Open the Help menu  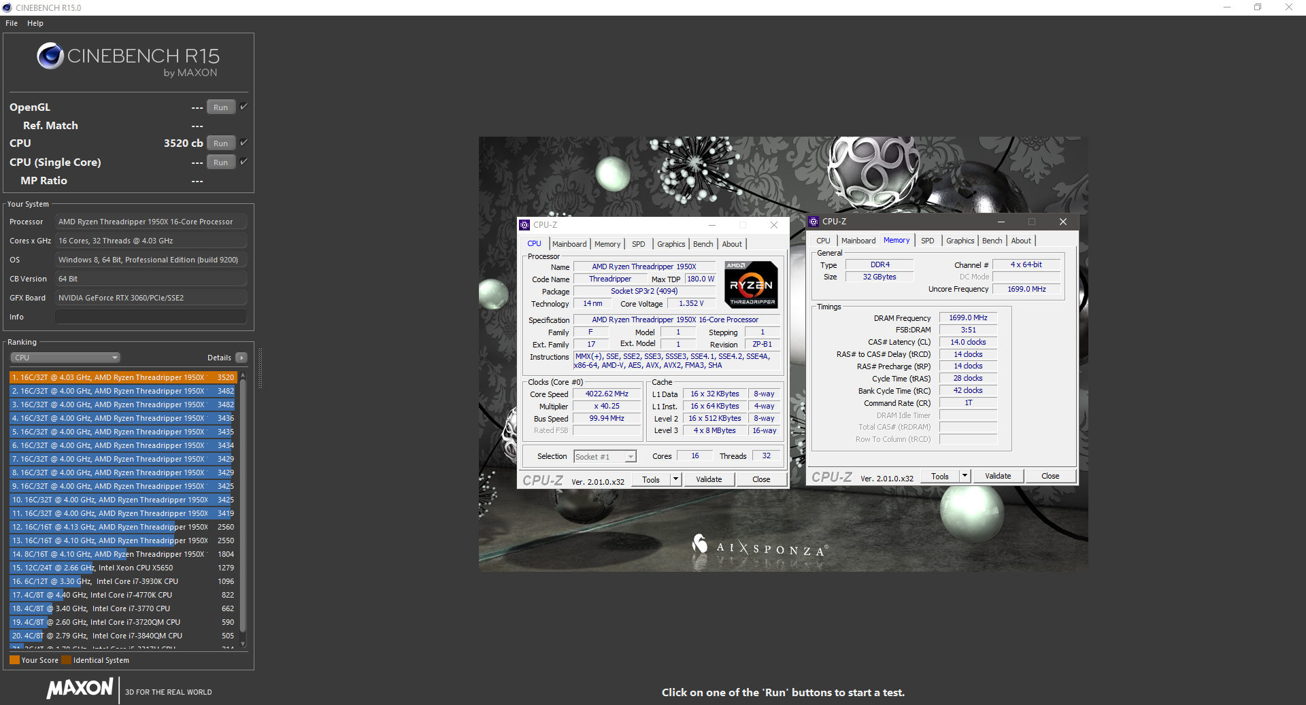click(x=35, y=23)
